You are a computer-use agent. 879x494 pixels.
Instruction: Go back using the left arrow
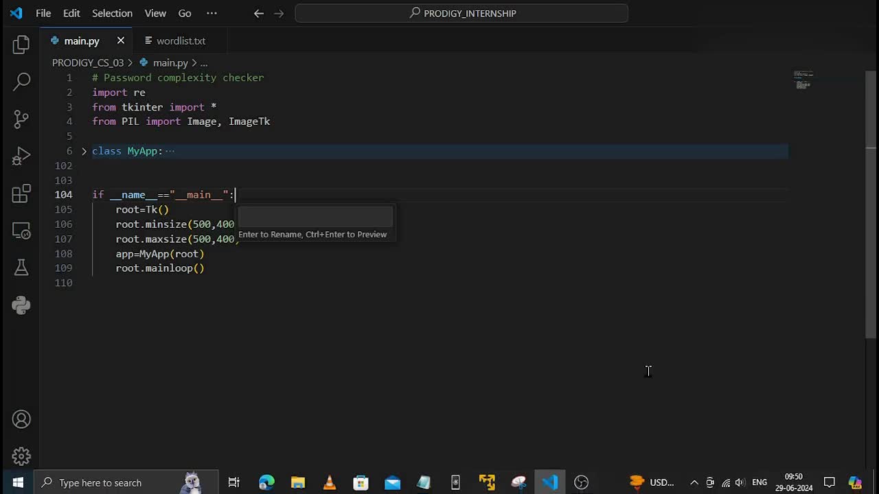coord(258,13)
